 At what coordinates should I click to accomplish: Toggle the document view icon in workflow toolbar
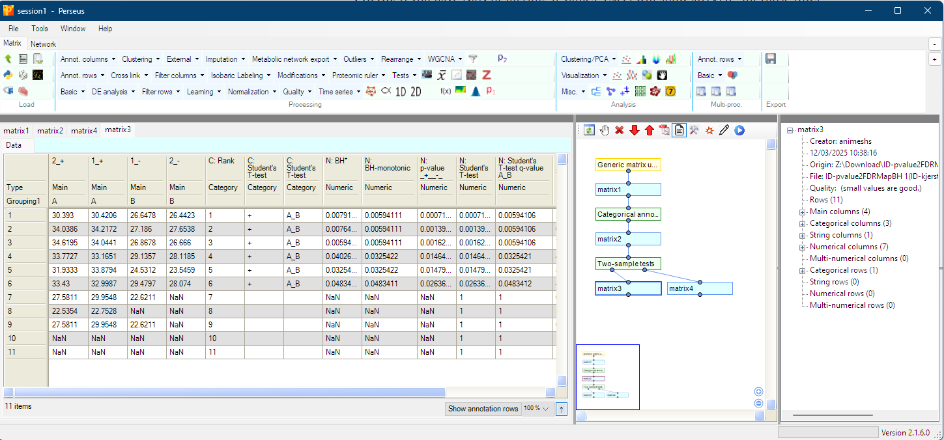click(679, 130)
